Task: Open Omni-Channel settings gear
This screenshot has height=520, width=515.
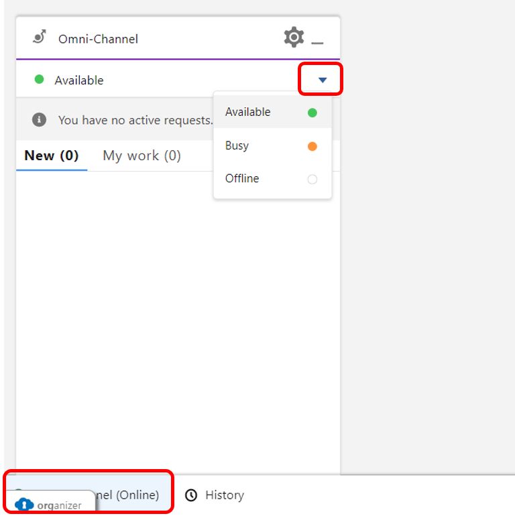Action: point(294,38)
